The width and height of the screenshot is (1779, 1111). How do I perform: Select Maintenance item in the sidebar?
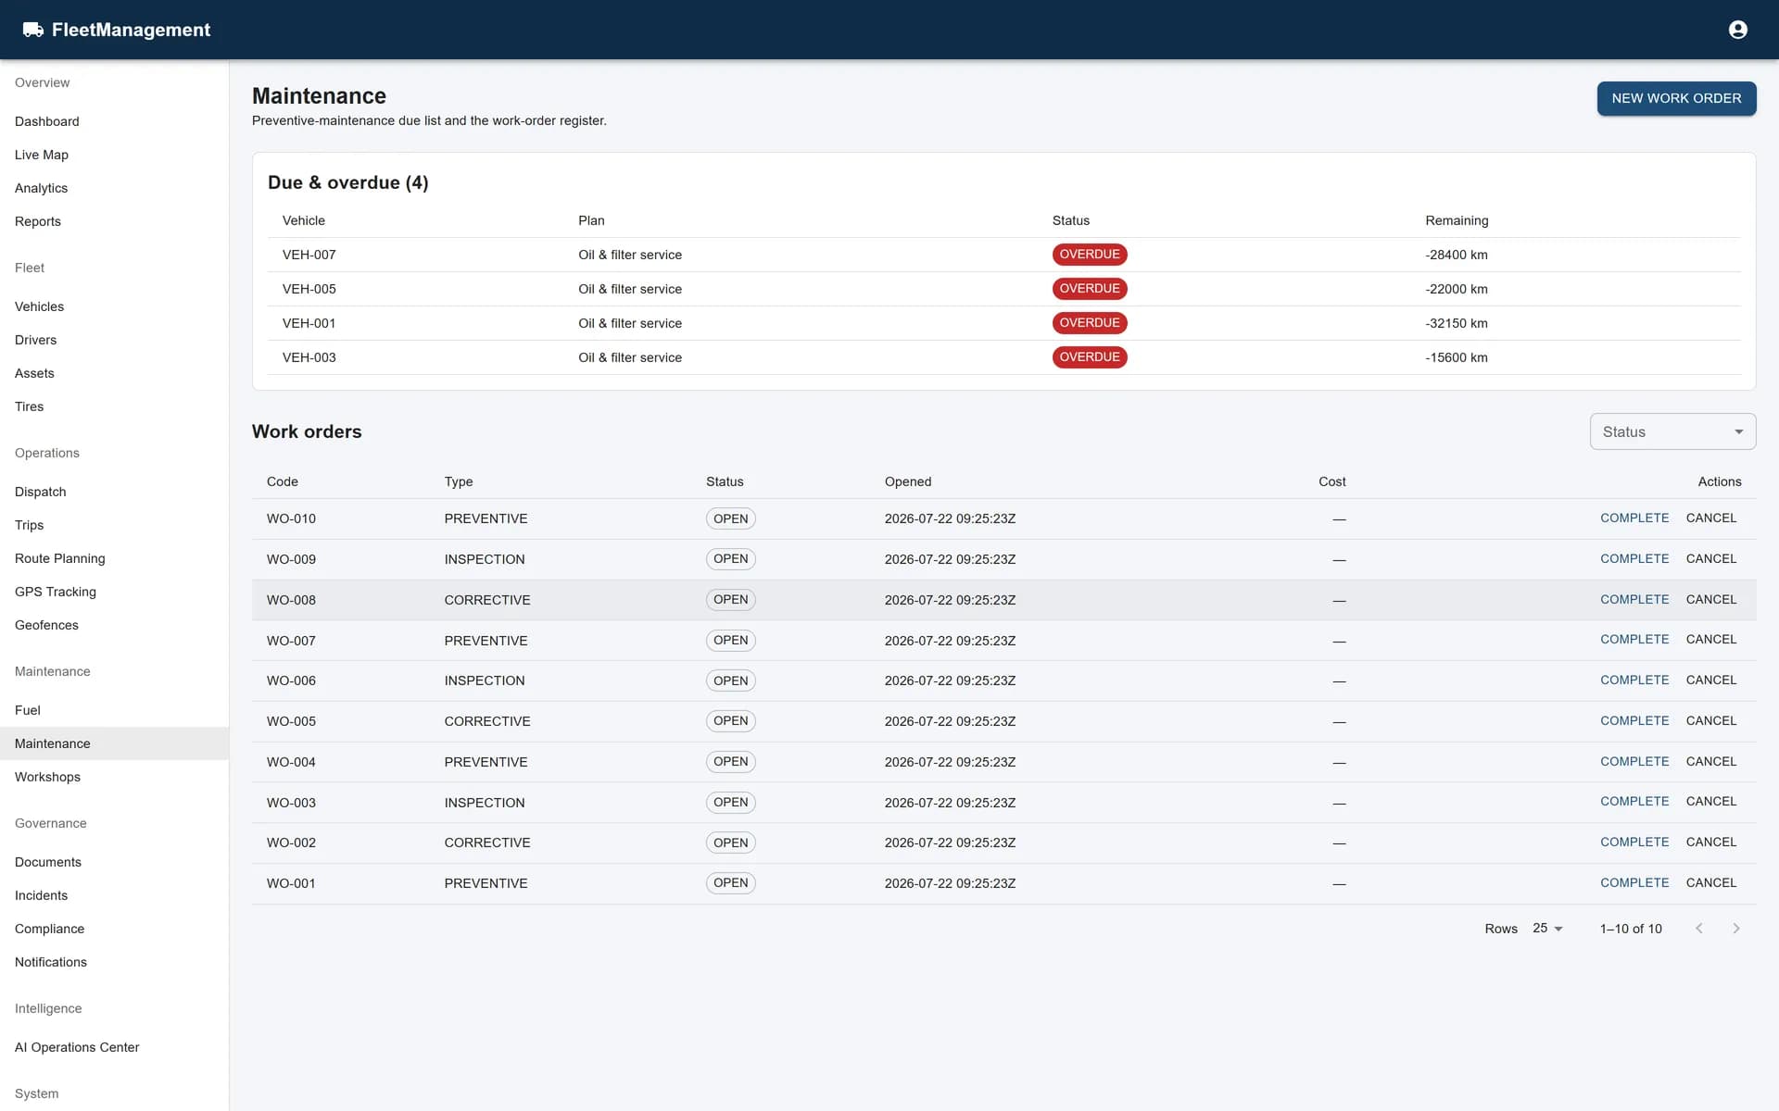coord(114,743)
